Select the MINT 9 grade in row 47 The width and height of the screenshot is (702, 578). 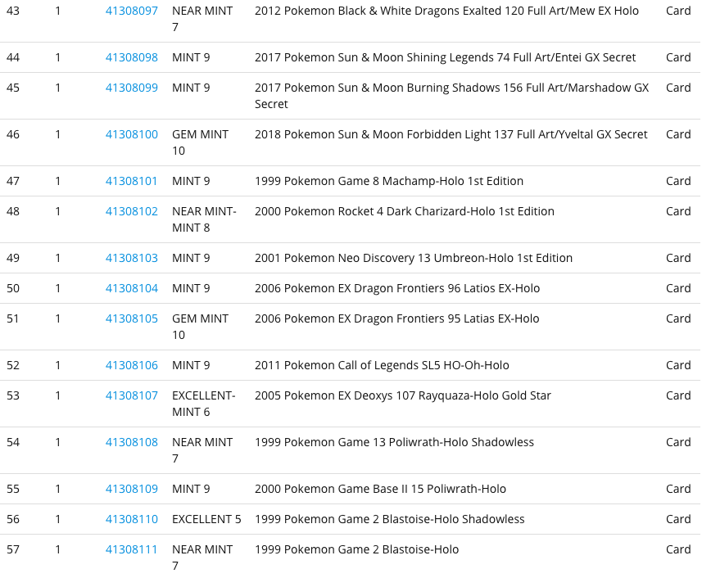point(191,181)
